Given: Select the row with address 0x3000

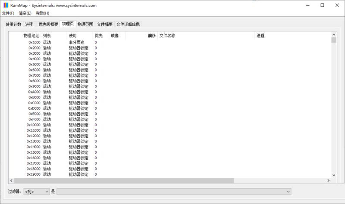Looking at the screenshot, I should (x=170, y=53).
